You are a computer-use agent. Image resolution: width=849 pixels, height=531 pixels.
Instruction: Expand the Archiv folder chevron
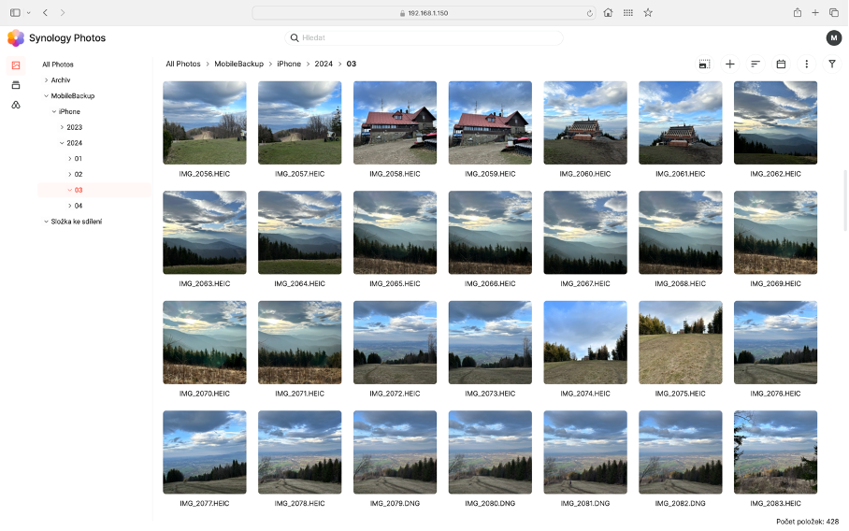46,80
